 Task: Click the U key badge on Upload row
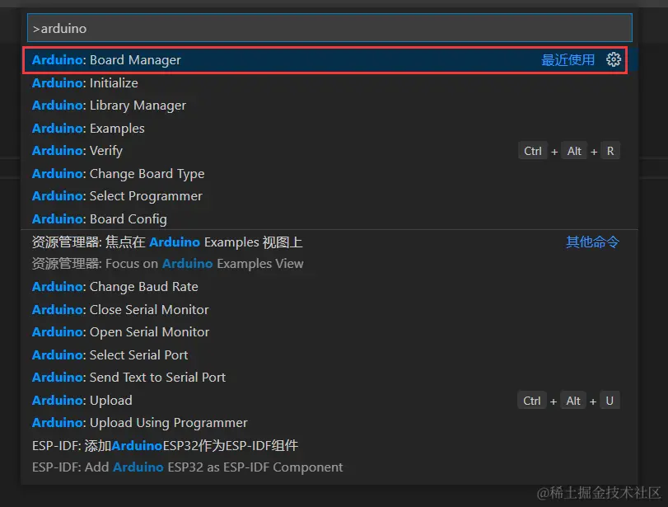coord(610,401)
